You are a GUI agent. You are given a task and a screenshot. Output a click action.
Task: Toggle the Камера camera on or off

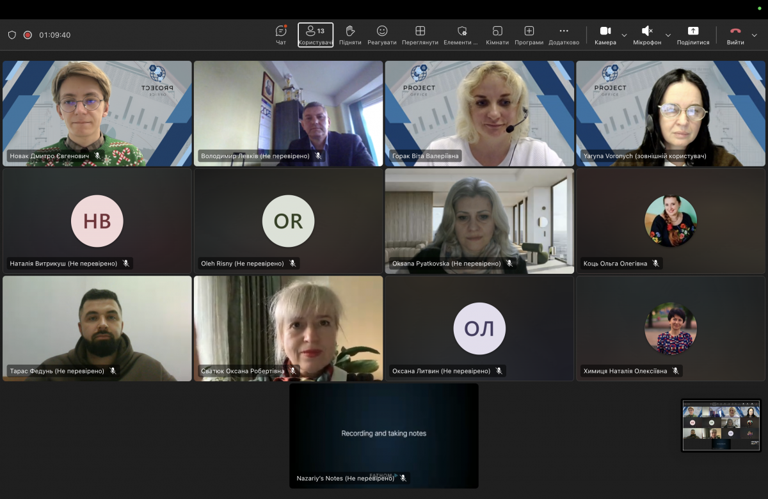(x=605, y=35)
